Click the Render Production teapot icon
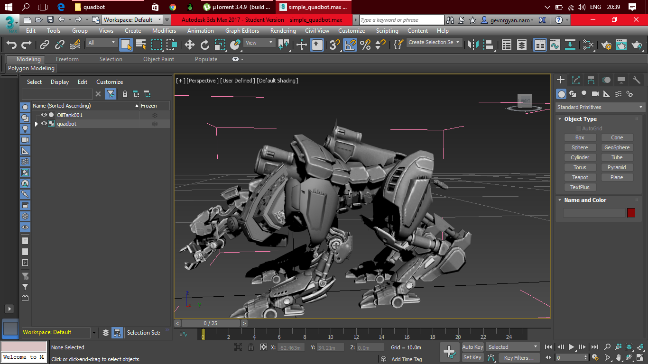 pos(637,45)
